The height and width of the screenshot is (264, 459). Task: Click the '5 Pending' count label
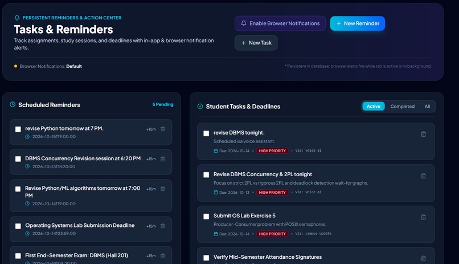163,104
